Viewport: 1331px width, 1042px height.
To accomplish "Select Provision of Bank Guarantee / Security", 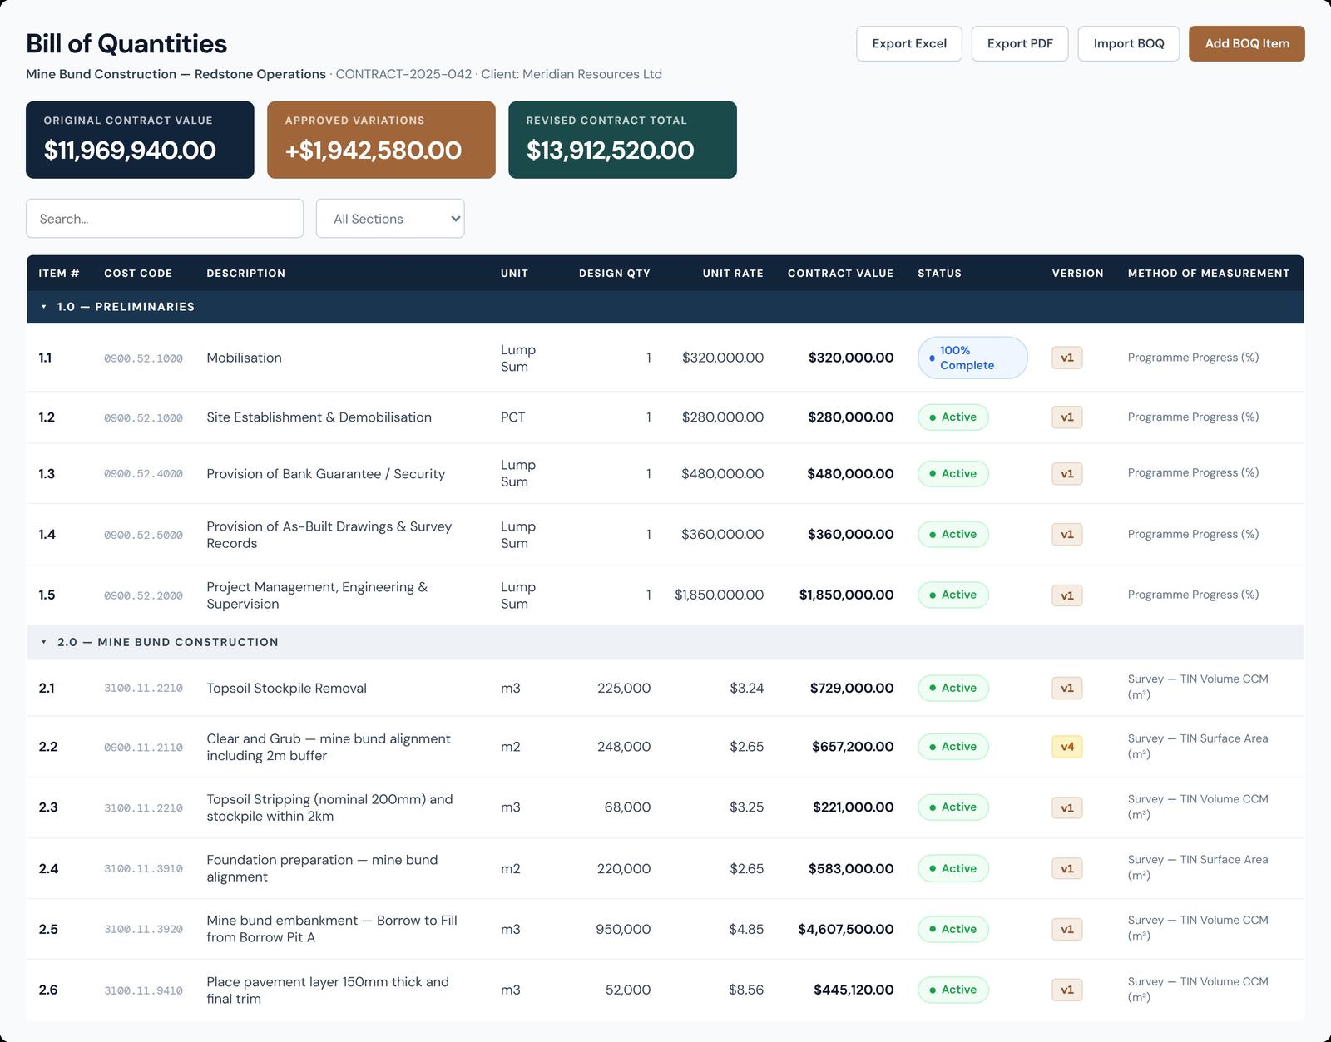I will point(325,473).
